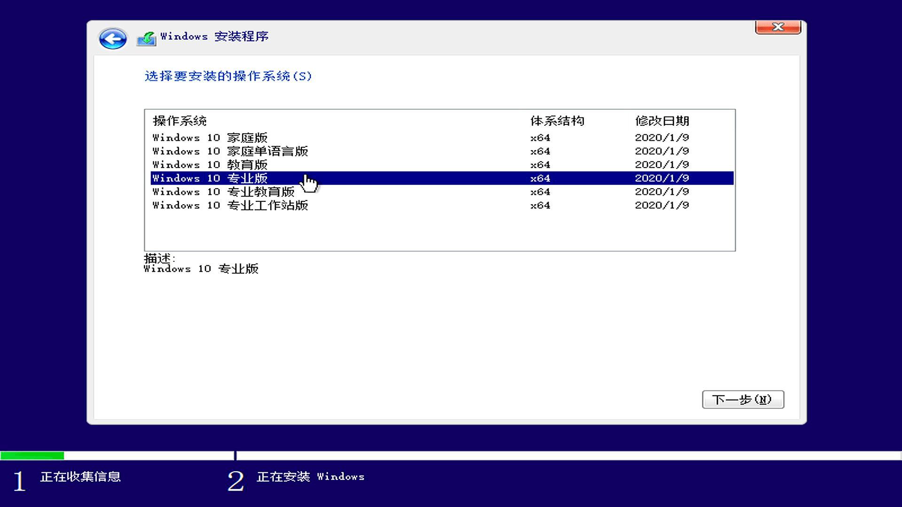Click the back arrow navigation icon

[112, 39]
